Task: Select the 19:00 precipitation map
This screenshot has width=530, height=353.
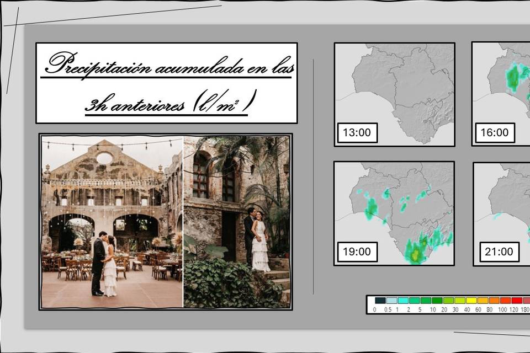Action: coord(394,213)
